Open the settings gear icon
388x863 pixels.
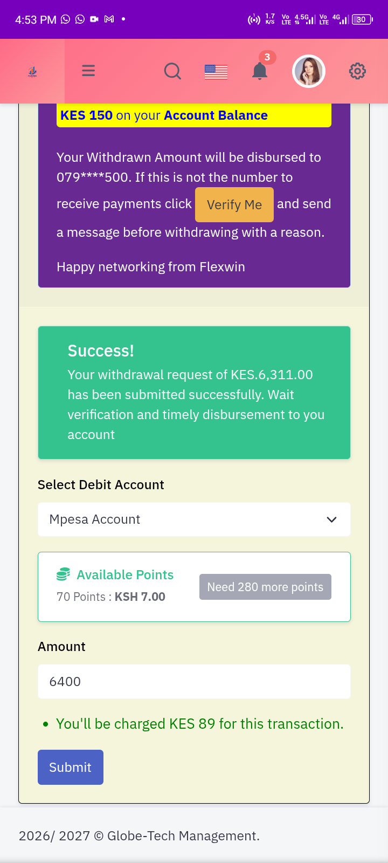(x=357, y=71)
